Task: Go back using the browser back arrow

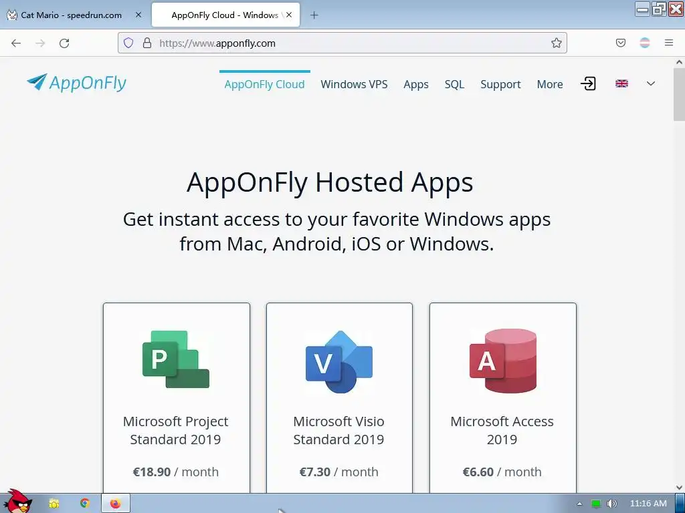Action: (16, 43)
